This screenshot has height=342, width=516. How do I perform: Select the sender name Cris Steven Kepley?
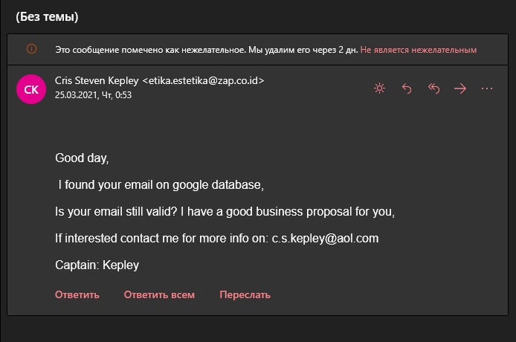97,80
